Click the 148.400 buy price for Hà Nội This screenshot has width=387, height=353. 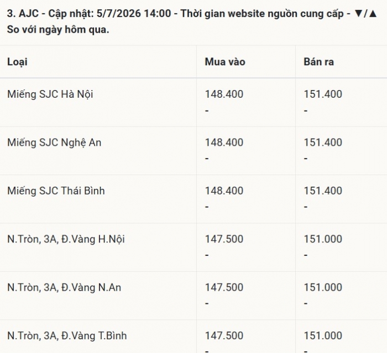(x=224, y=94)
